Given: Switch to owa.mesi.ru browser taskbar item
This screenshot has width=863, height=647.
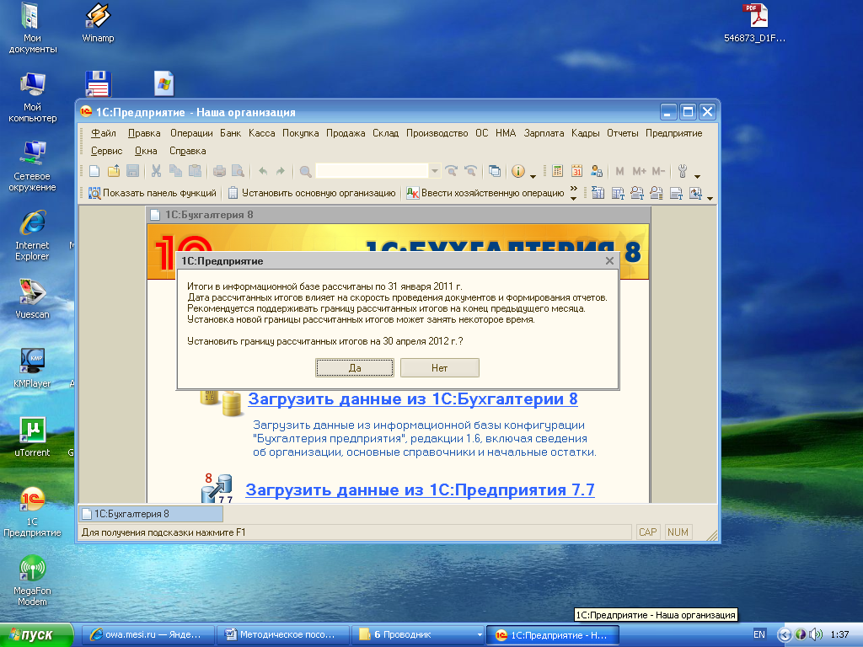Looking at the screenshot, I should (x=148, y=635).
